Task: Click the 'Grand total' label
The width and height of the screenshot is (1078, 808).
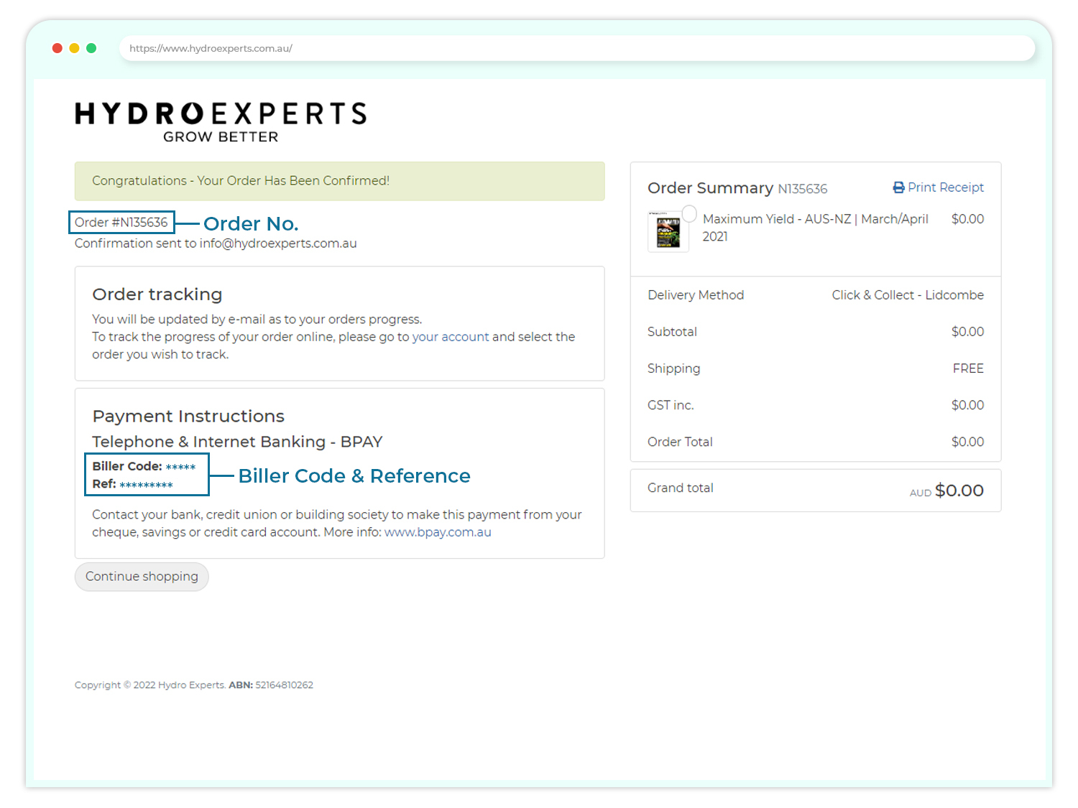Action: (x=681, y=488)
